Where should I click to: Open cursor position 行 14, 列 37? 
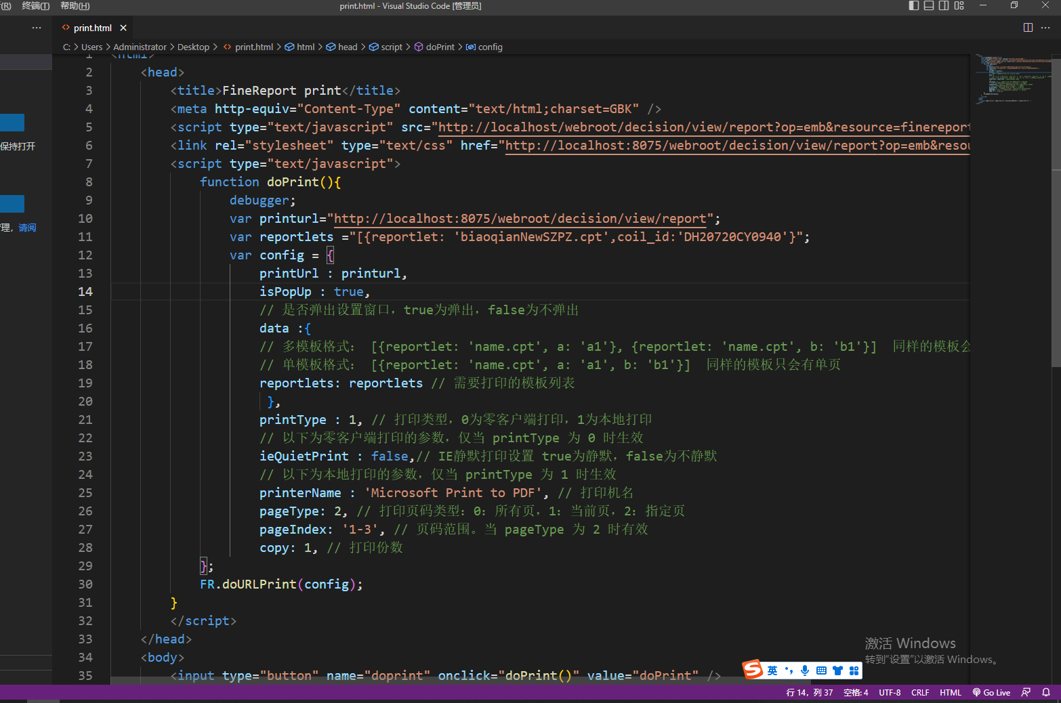pos(810,692)
